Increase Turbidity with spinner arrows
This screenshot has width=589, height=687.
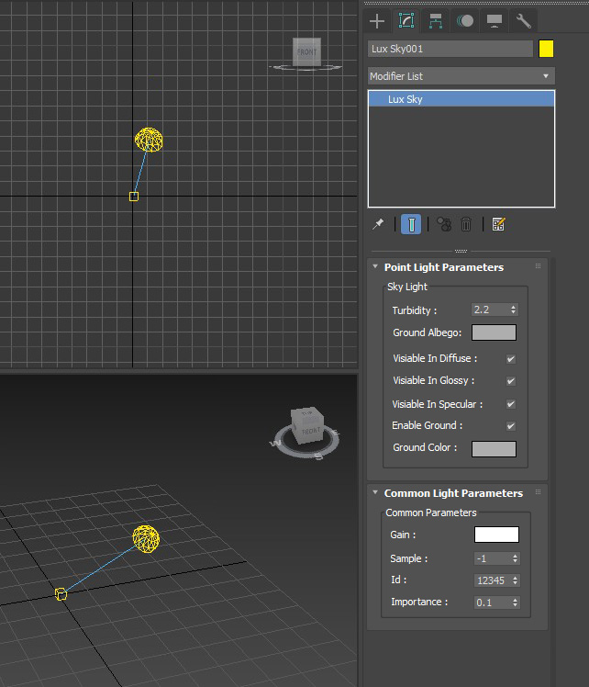point(513,307)
